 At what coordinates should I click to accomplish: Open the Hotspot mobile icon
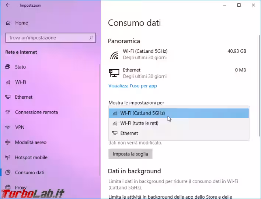[x=8, y=157]
